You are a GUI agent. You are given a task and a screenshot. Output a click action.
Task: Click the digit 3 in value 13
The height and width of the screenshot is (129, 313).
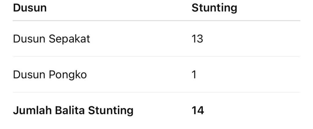(200, 39)
